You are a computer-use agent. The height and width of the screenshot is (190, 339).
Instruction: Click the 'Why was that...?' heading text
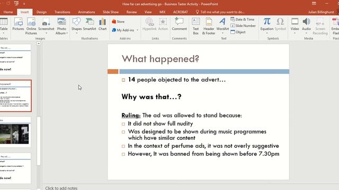tap(151, 97)
